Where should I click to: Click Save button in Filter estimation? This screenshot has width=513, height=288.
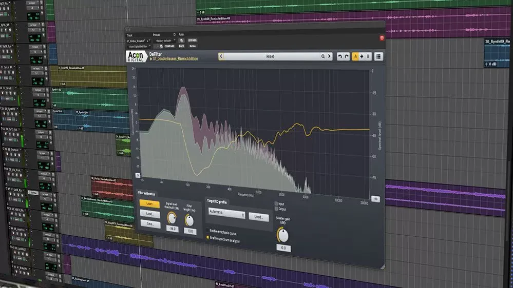tap(150, 224)
